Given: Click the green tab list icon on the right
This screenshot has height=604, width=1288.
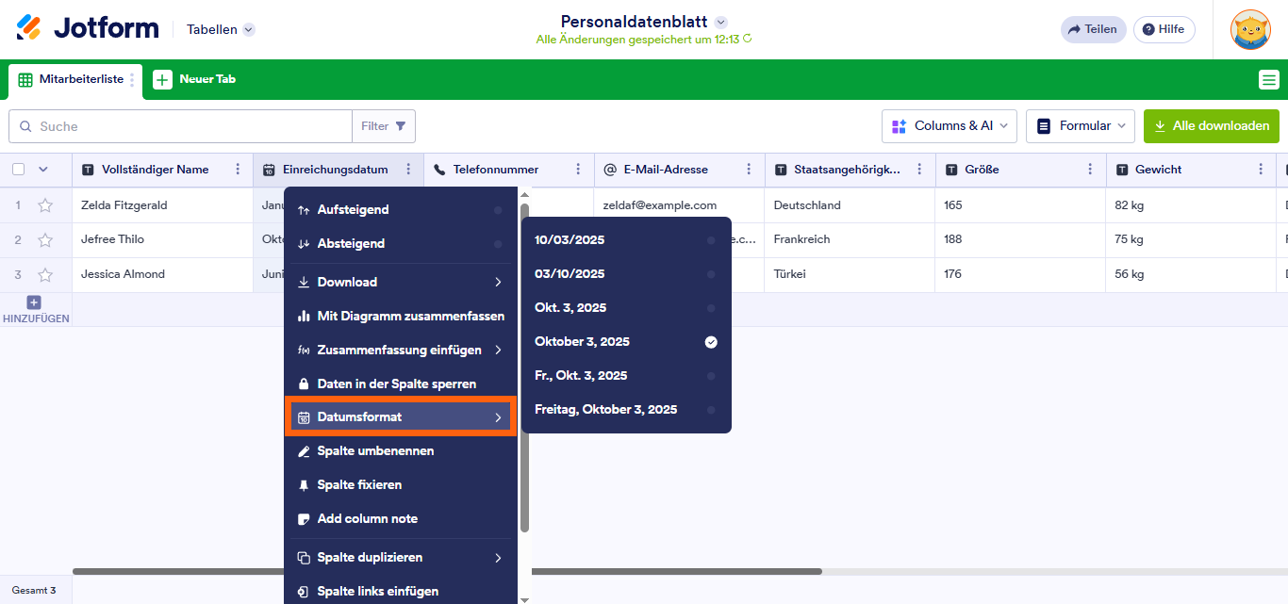Looking at the screenshot, I should (1269, 80).
